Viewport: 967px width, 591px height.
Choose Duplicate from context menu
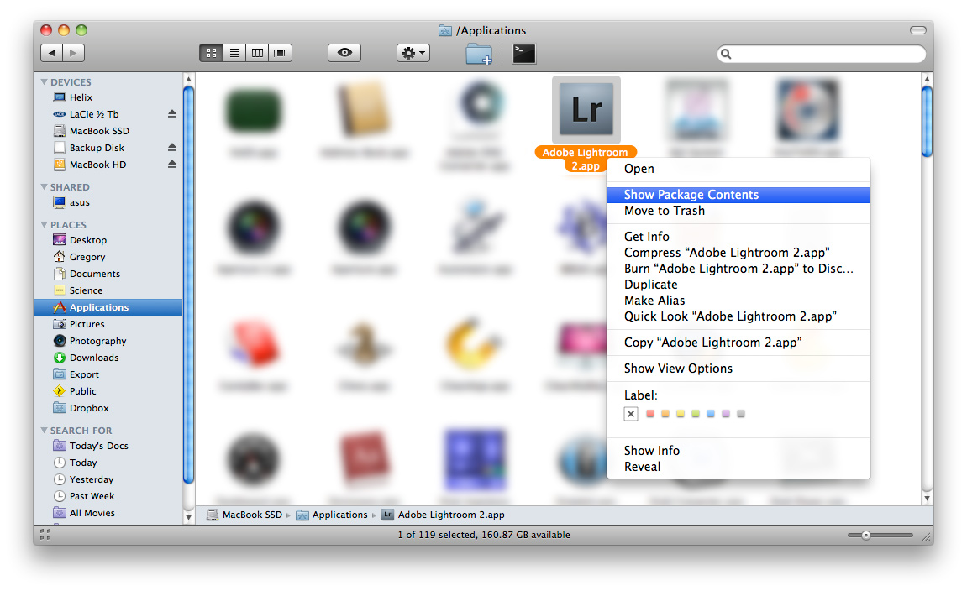(738, 285)
